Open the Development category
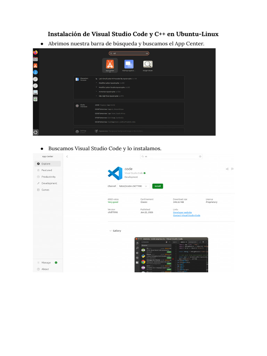Viewport: 267px width, 356px height. [48, 183]
